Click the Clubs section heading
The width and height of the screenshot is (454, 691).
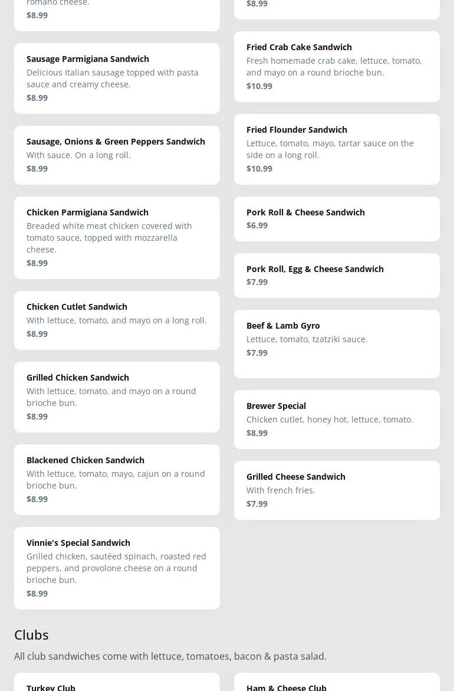[x=31, y=634]
